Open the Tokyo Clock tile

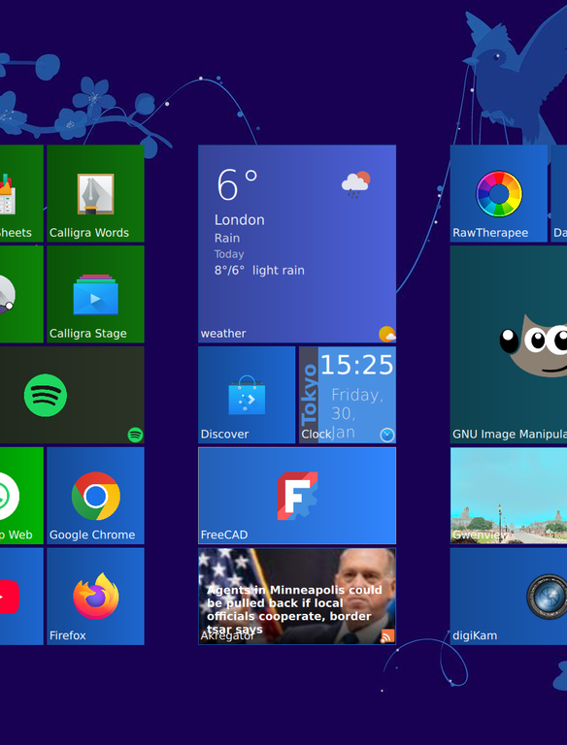(348, 395)
